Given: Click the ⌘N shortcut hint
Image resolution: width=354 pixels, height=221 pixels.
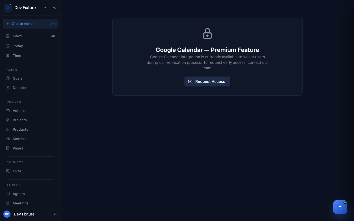Looking at the screenshot, I should click(x=52, y=24).
